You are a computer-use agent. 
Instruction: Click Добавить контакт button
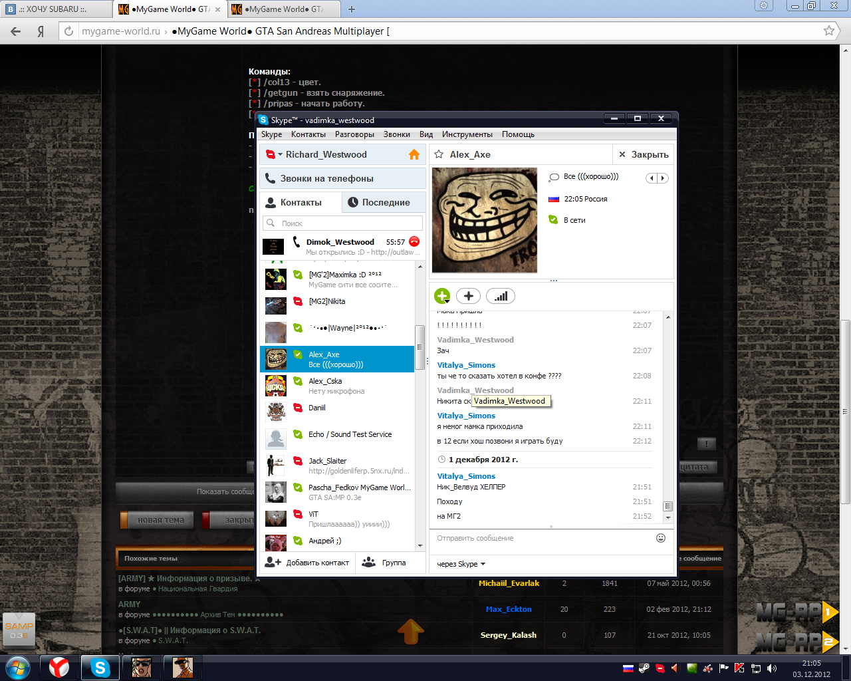click(306, 563)
